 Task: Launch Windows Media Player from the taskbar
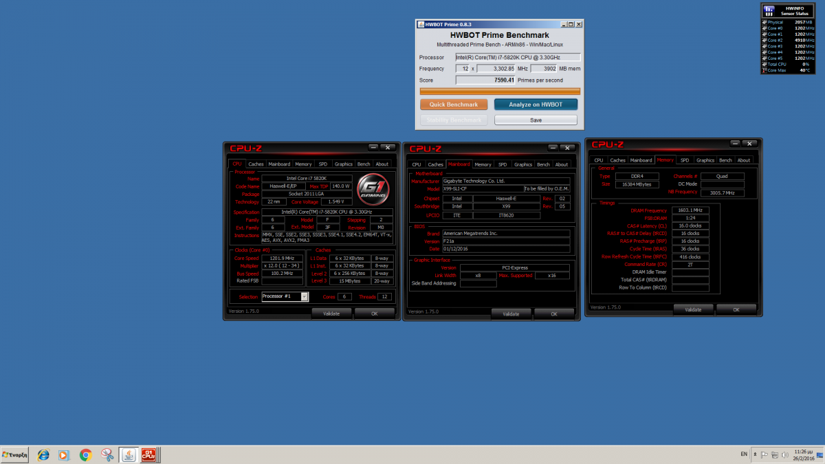tap(64, 454)
